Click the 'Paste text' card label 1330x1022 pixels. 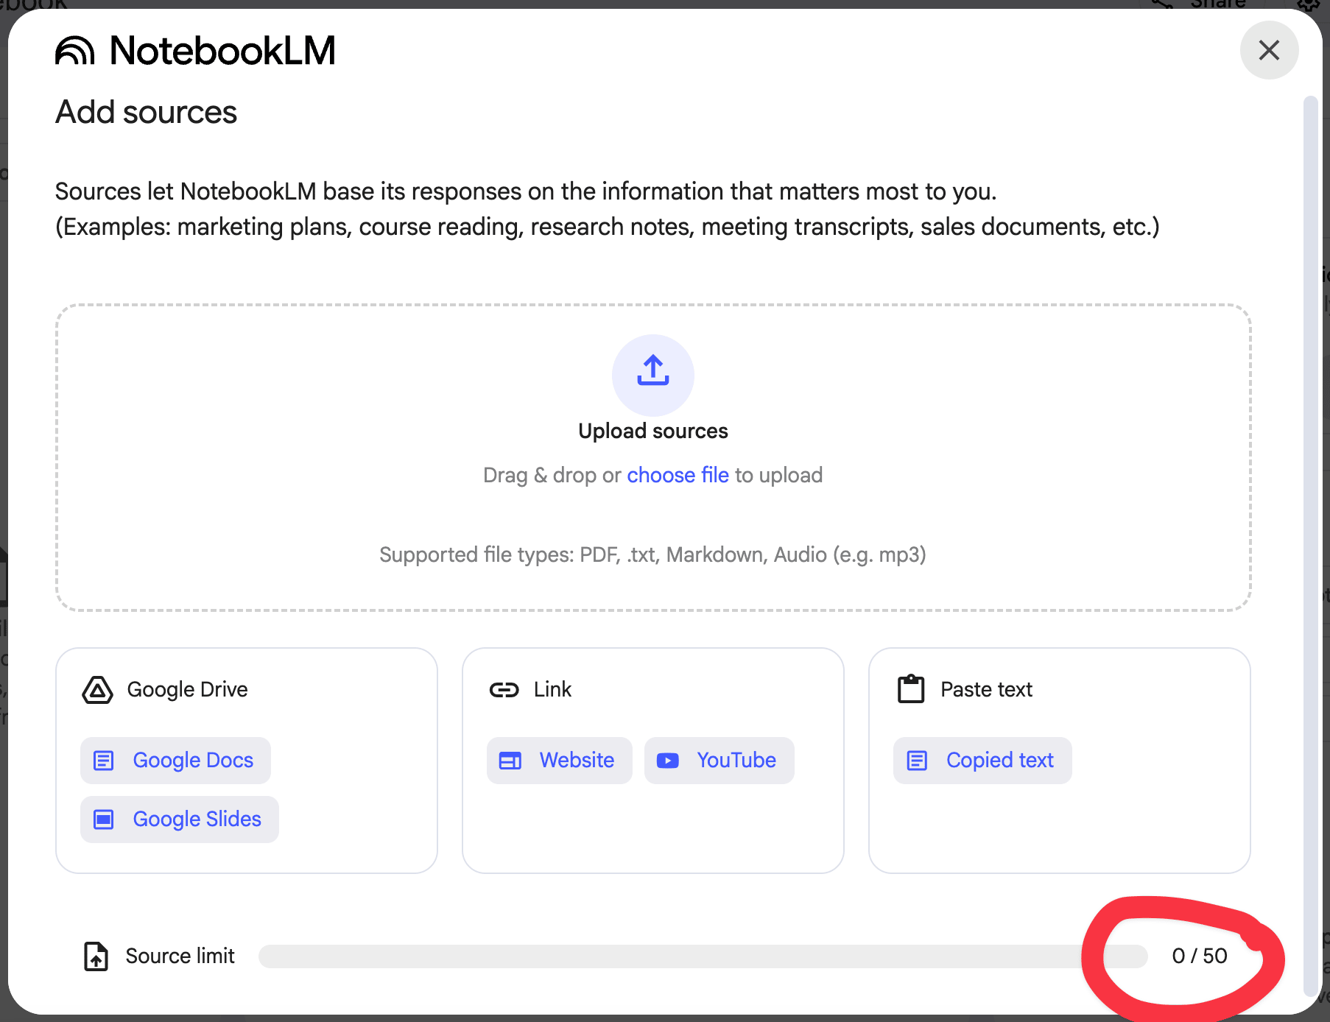pos(986,689)
